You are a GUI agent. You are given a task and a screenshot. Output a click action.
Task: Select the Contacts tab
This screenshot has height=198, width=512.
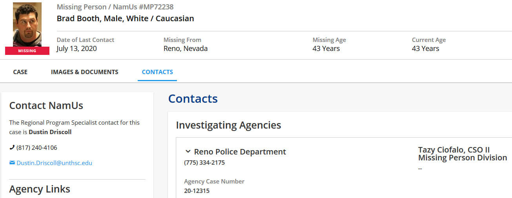(157, 72)
